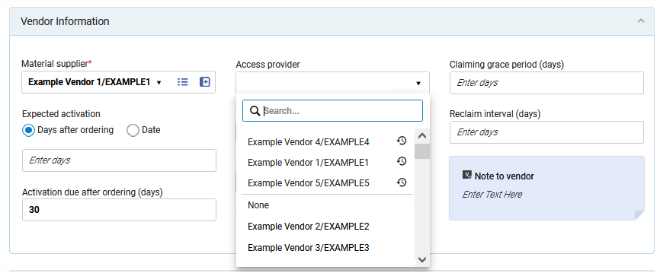660x276 pixels.
Task: Click the dropdown list scroll down arrow
Action: (422, 259)
